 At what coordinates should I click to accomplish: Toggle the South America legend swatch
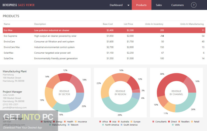point(122,125)
